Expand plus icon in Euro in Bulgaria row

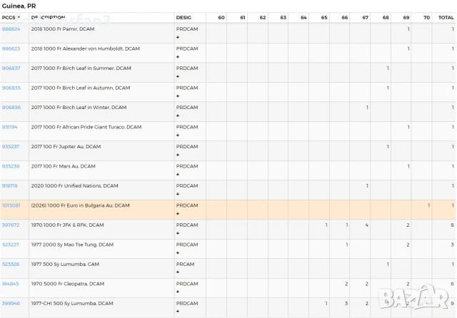[x=178, y=214]
